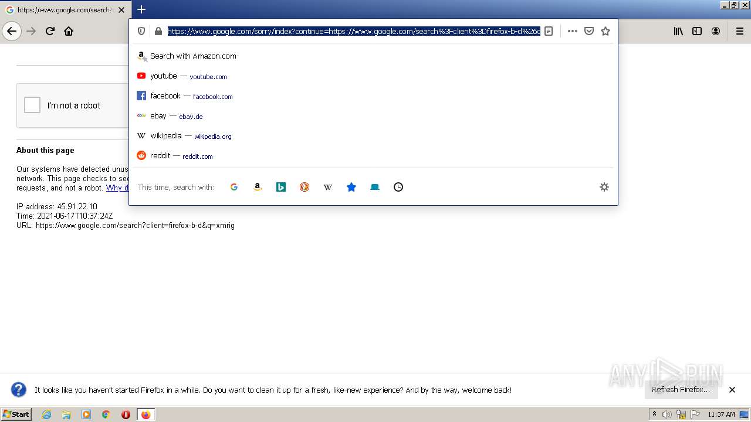Open search settings gear
This screenshot has width=751, height=422.
[604, 187]
